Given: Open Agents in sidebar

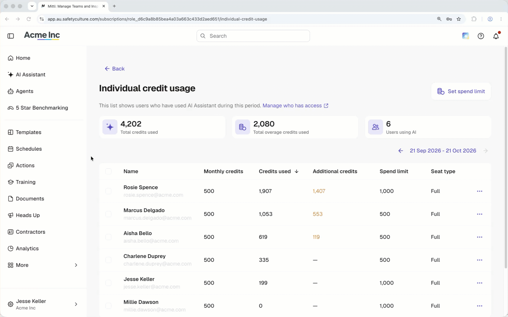Looking at the screenshot, I should [x=20, y=91].
